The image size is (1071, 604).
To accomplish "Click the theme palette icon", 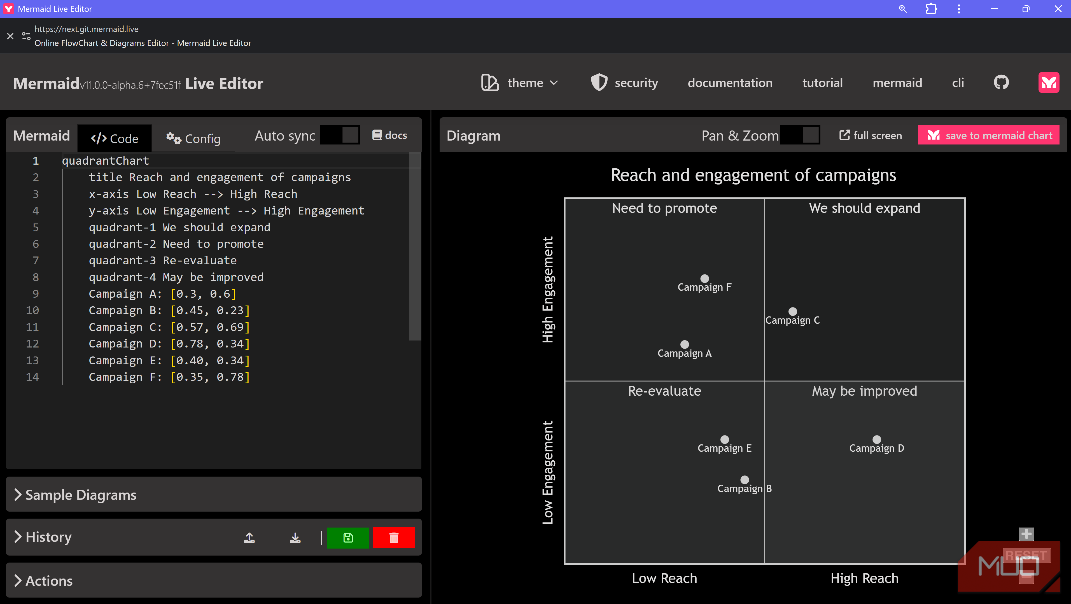I will 490,83.
